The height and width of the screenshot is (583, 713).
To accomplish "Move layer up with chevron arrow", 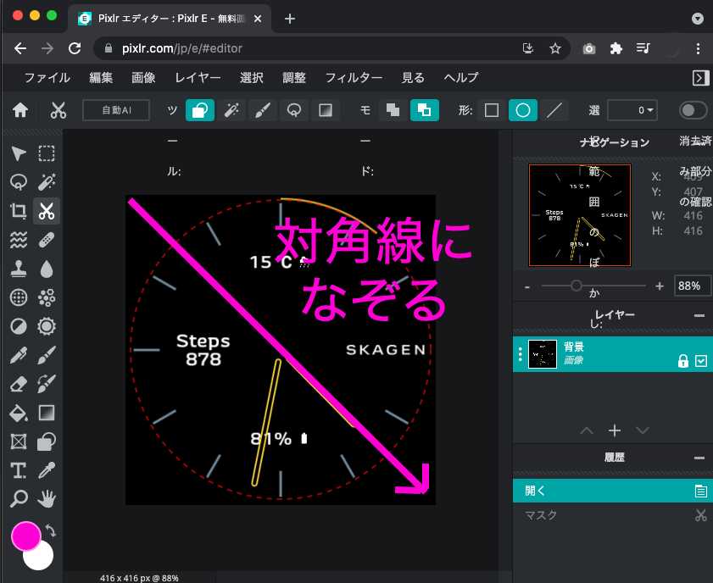I will click(587, 430).
